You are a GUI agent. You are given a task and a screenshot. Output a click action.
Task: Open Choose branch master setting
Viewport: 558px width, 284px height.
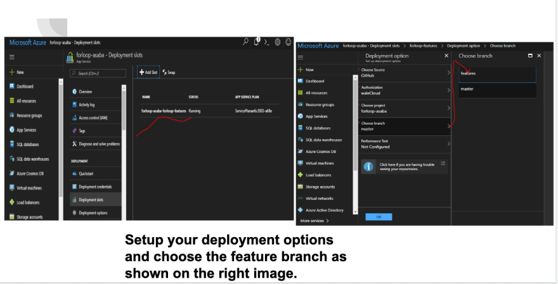click(x=405, y=127)
